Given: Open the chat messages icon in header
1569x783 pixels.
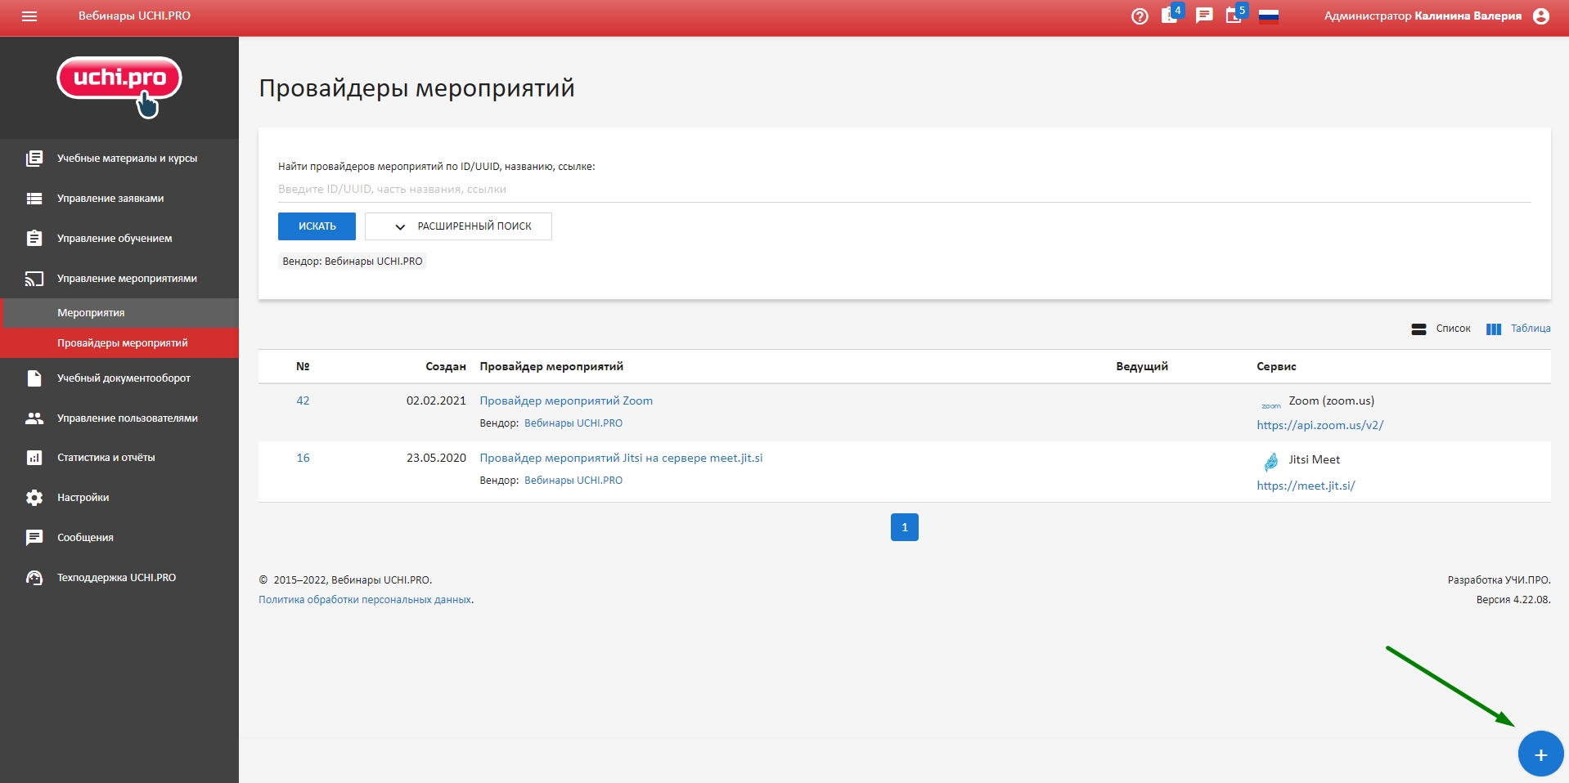Looking at the screenshot, I should point(1204,16).
